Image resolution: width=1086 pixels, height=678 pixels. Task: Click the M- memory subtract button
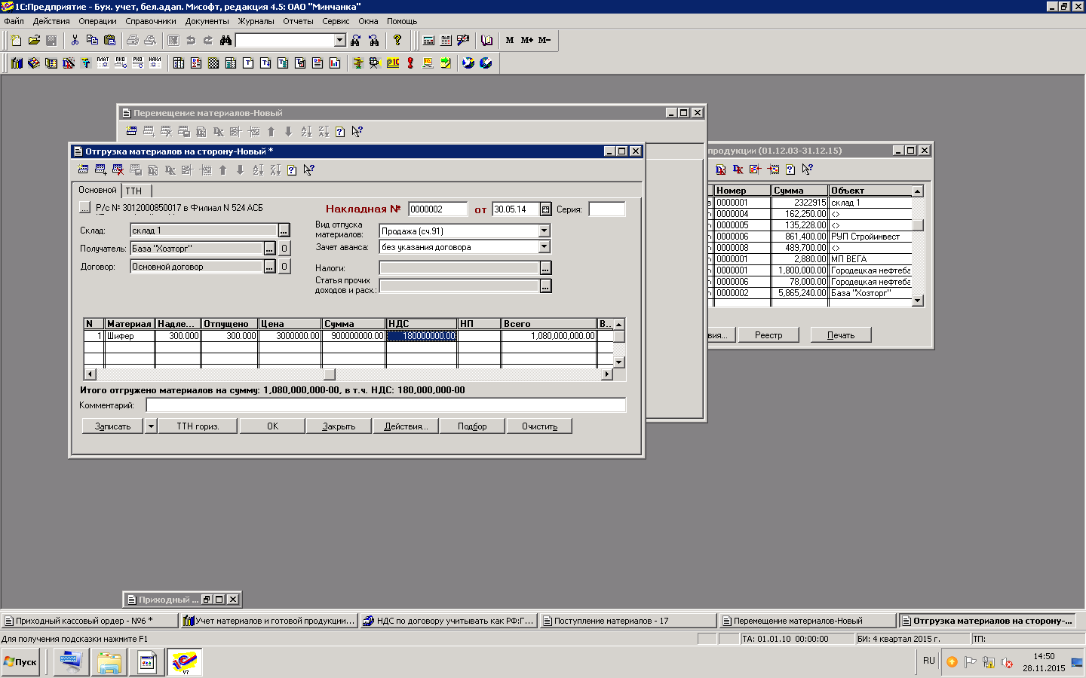(x=545, y=40)
